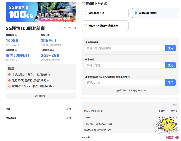Viewport: 181px width, 141px height.
Task: Apply the 電子優惠券碼 with 使用 button
Action: (170, 48)
